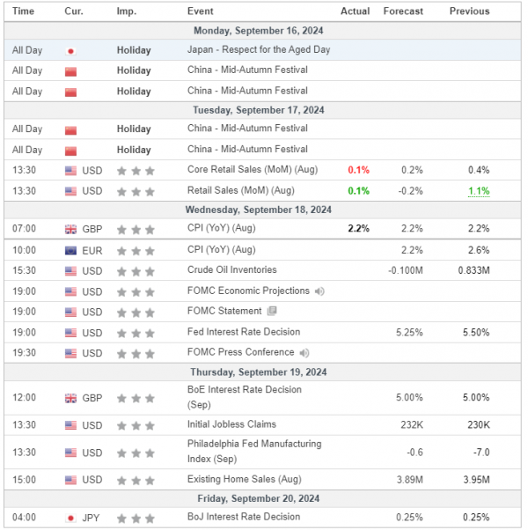The width and height of the screenshot is (528, 530).
Task: Open FOMC Statement event
Action: 224,311
